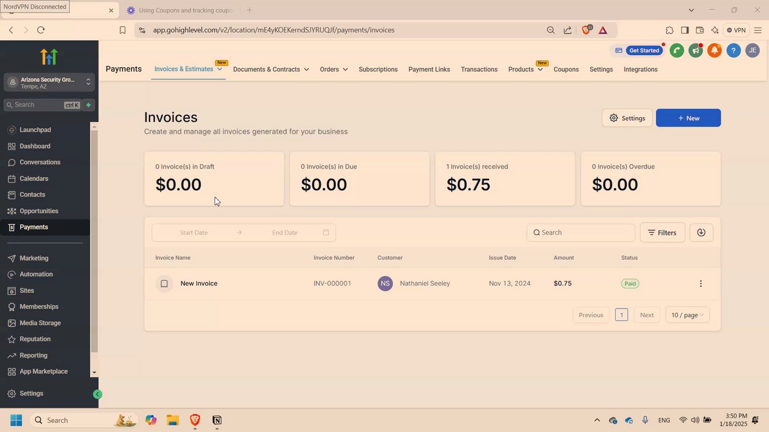
Task: Switch location Arizona Security Group
Action: pos(49,83)
